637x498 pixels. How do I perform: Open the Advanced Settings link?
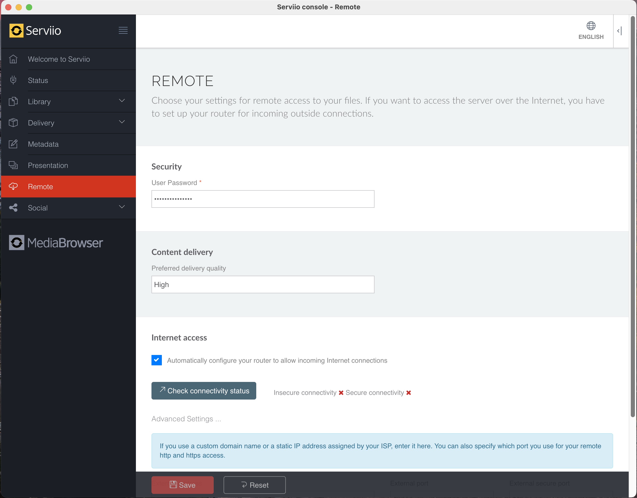pyautogui.click(x=186, y=419)
